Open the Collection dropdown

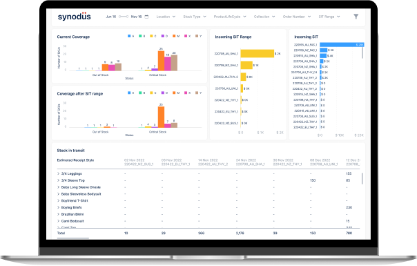[x=264, y=17]
